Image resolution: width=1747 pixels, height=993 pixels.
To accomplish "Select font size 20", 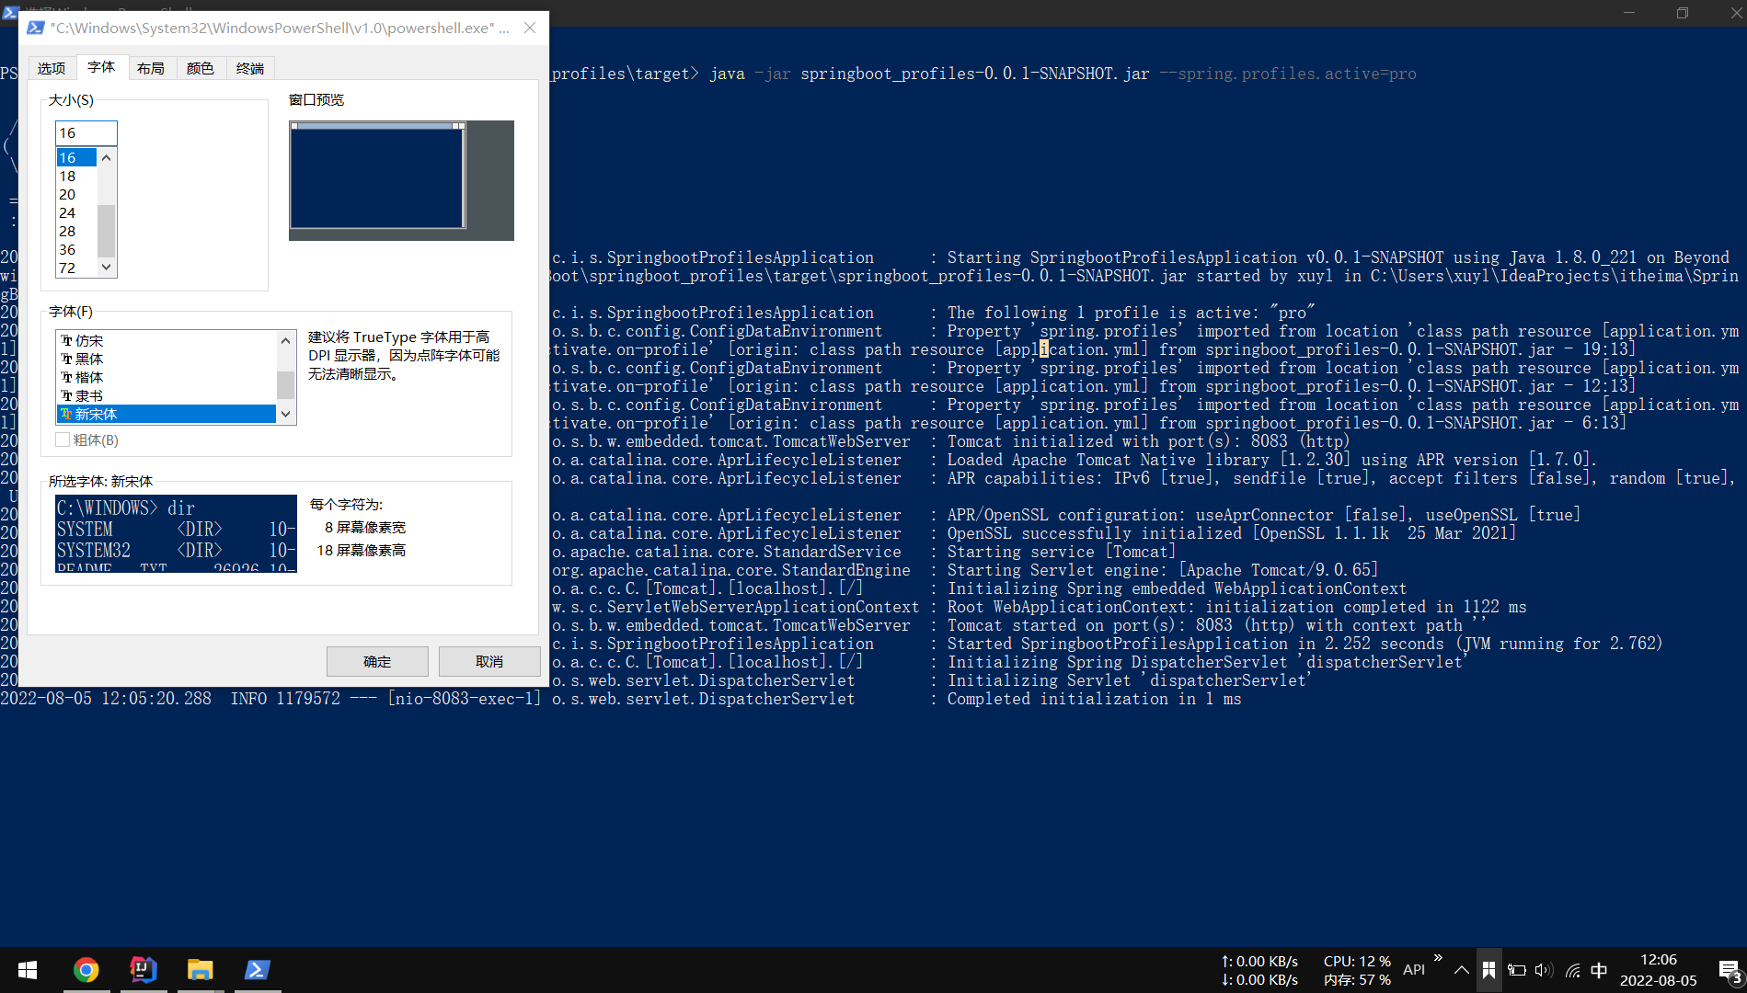I will [x=76, y=195].
